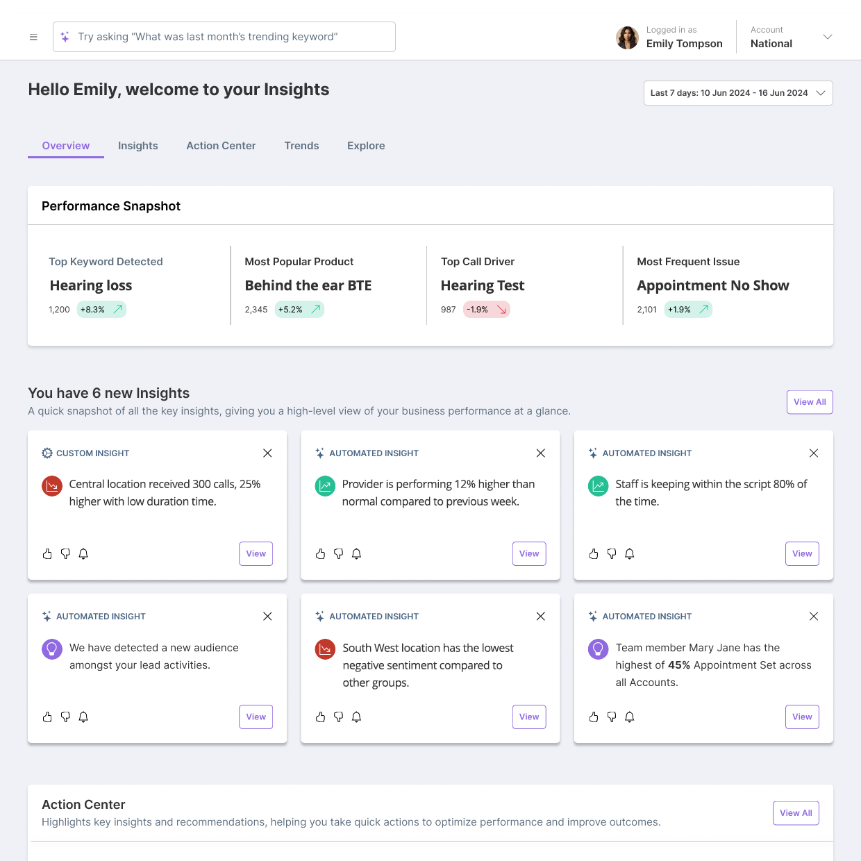Switch to the Insights tab

137,146
